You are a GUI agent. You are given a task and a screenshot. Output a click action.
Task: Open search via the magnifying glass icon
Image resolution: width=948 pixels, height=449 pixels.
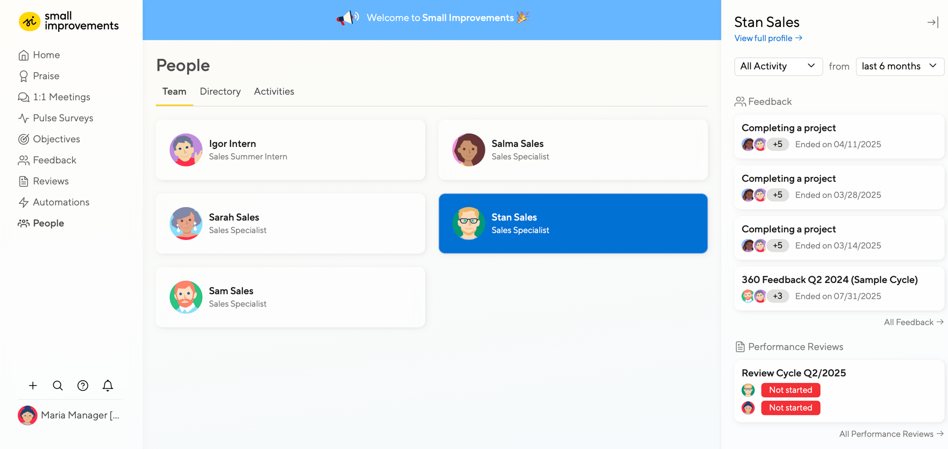tap(58, 385)
